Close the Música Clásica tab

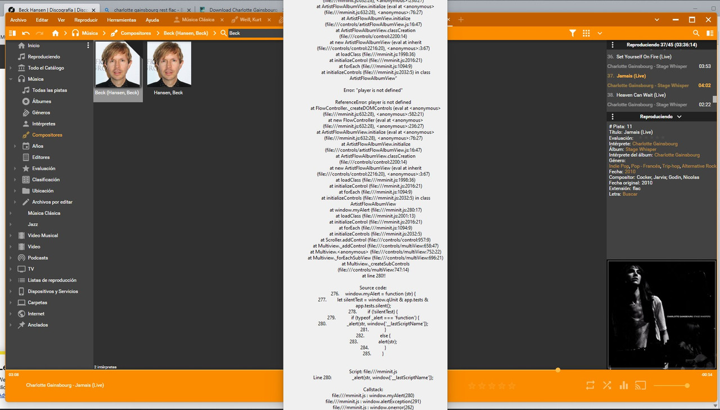click(222, 20)
